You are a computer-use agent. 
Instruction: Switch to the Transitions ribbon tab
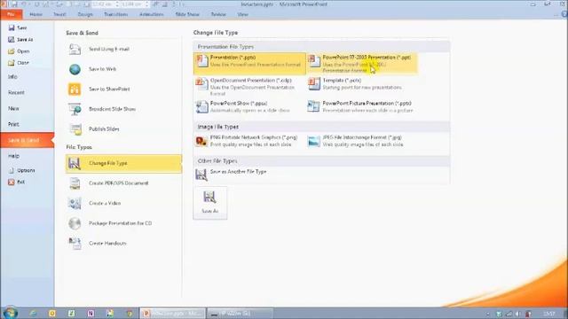click(116, 14)
